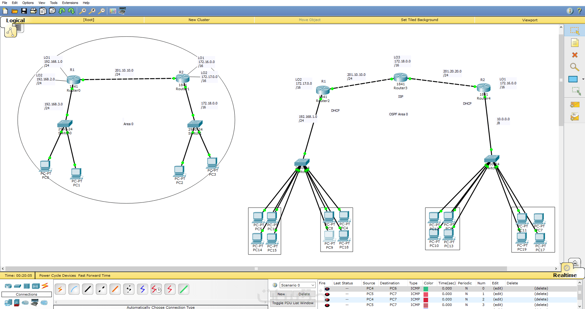Choose the WAN Emulation cloud category
Viewport: 585px width, 309px height.
[25, 303]
